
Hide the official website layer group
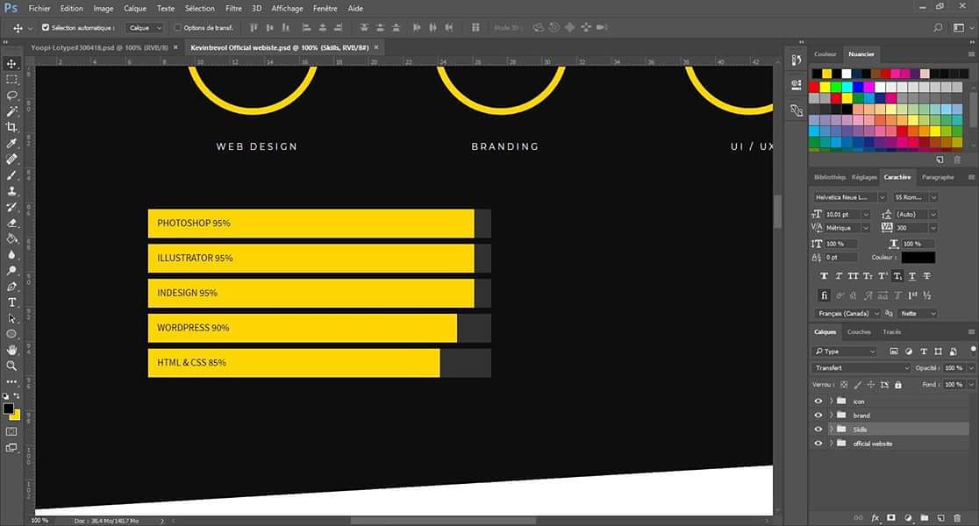point(818,444)
